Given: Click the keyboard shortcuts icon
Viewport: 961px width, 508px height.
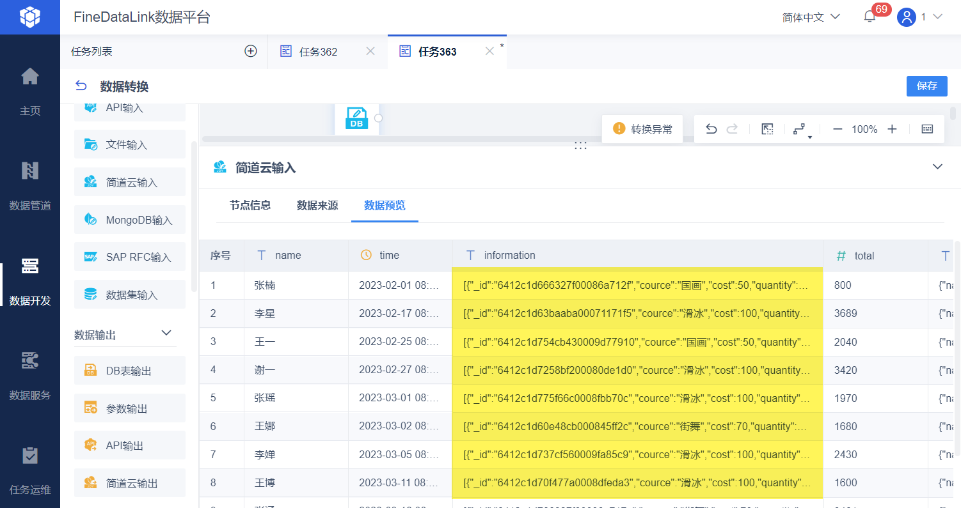Looking at the screenshot, I should [927, 129].
